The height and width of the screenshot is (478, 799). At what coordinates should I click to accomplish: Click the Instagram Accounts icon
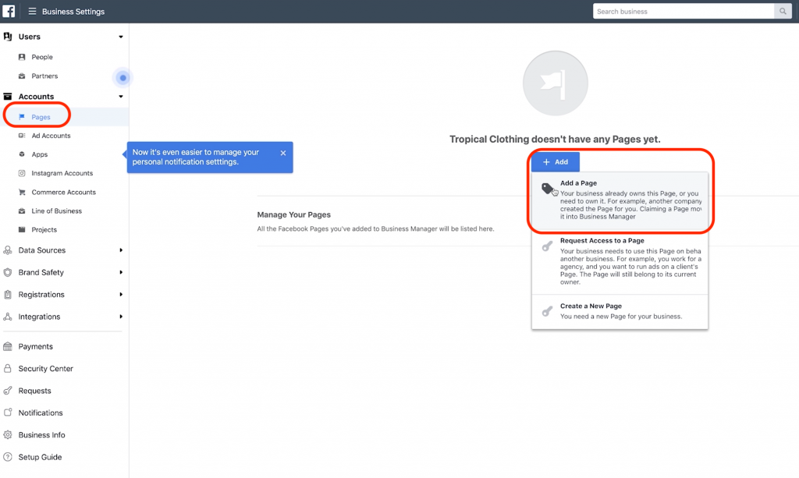22,173
